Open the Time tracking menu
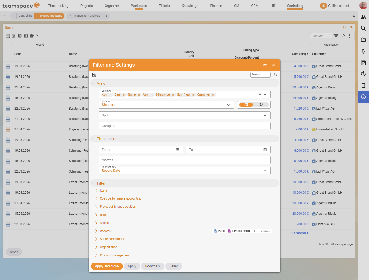This screenshot has height=280, width=369. (x=58, y=6)
